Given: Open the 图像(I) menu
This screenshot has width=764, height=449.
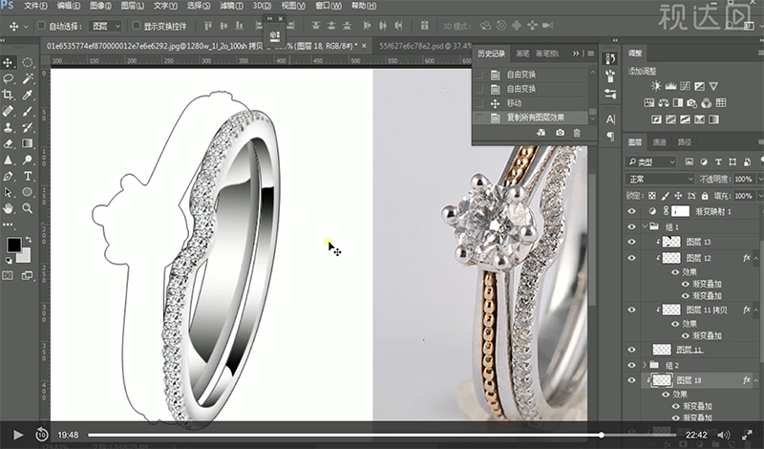Looking at the screenshot, I should (100, 6).
